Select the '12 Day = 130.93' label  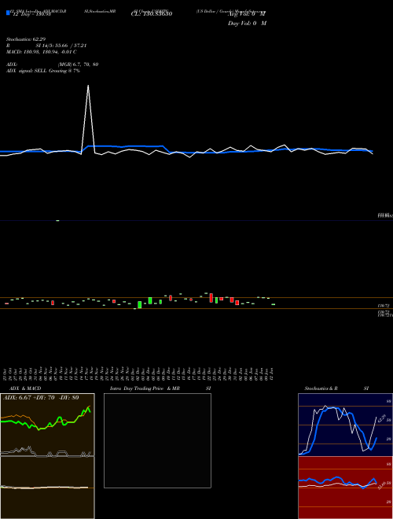coord(31,14)
